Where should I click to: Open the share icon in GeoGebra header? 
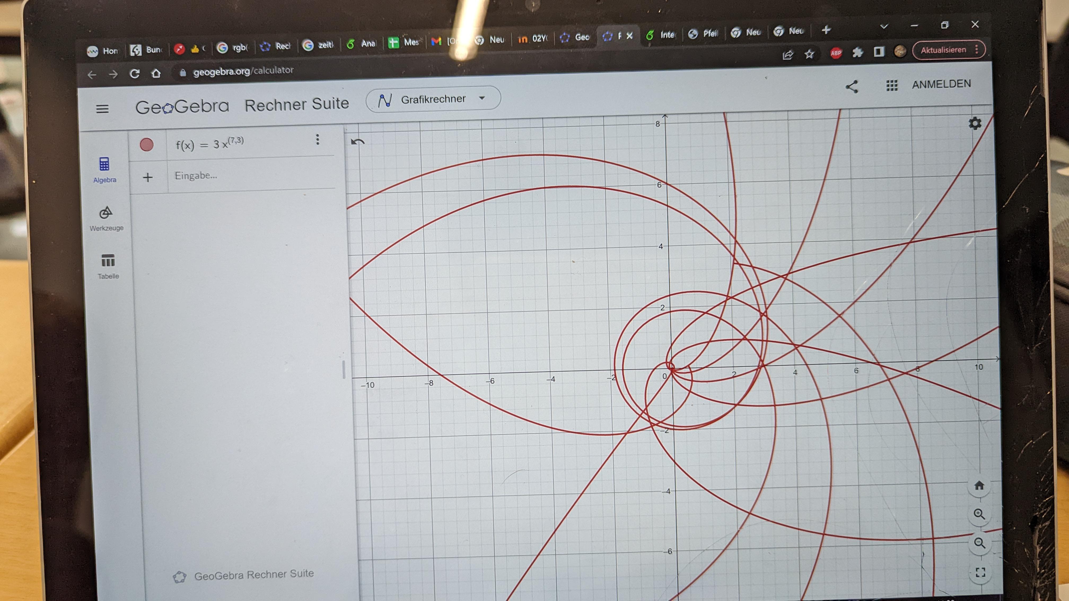coord(852,87)
